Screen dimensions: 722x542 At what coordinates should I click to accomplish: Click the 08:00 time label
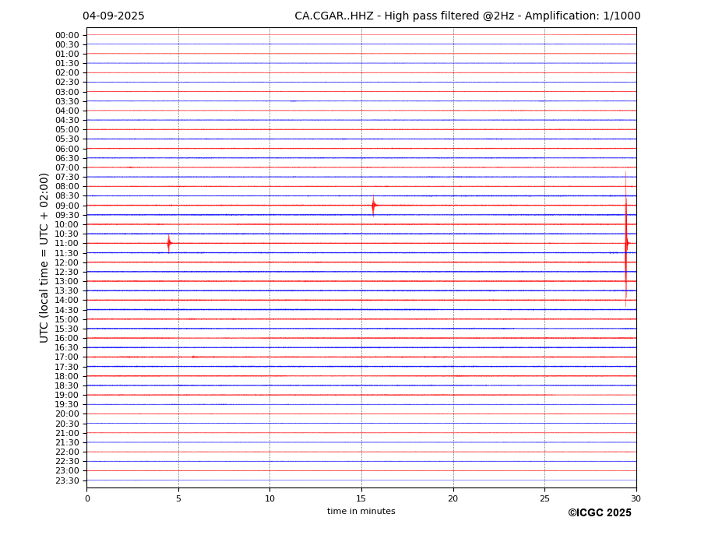pos(67,186)
